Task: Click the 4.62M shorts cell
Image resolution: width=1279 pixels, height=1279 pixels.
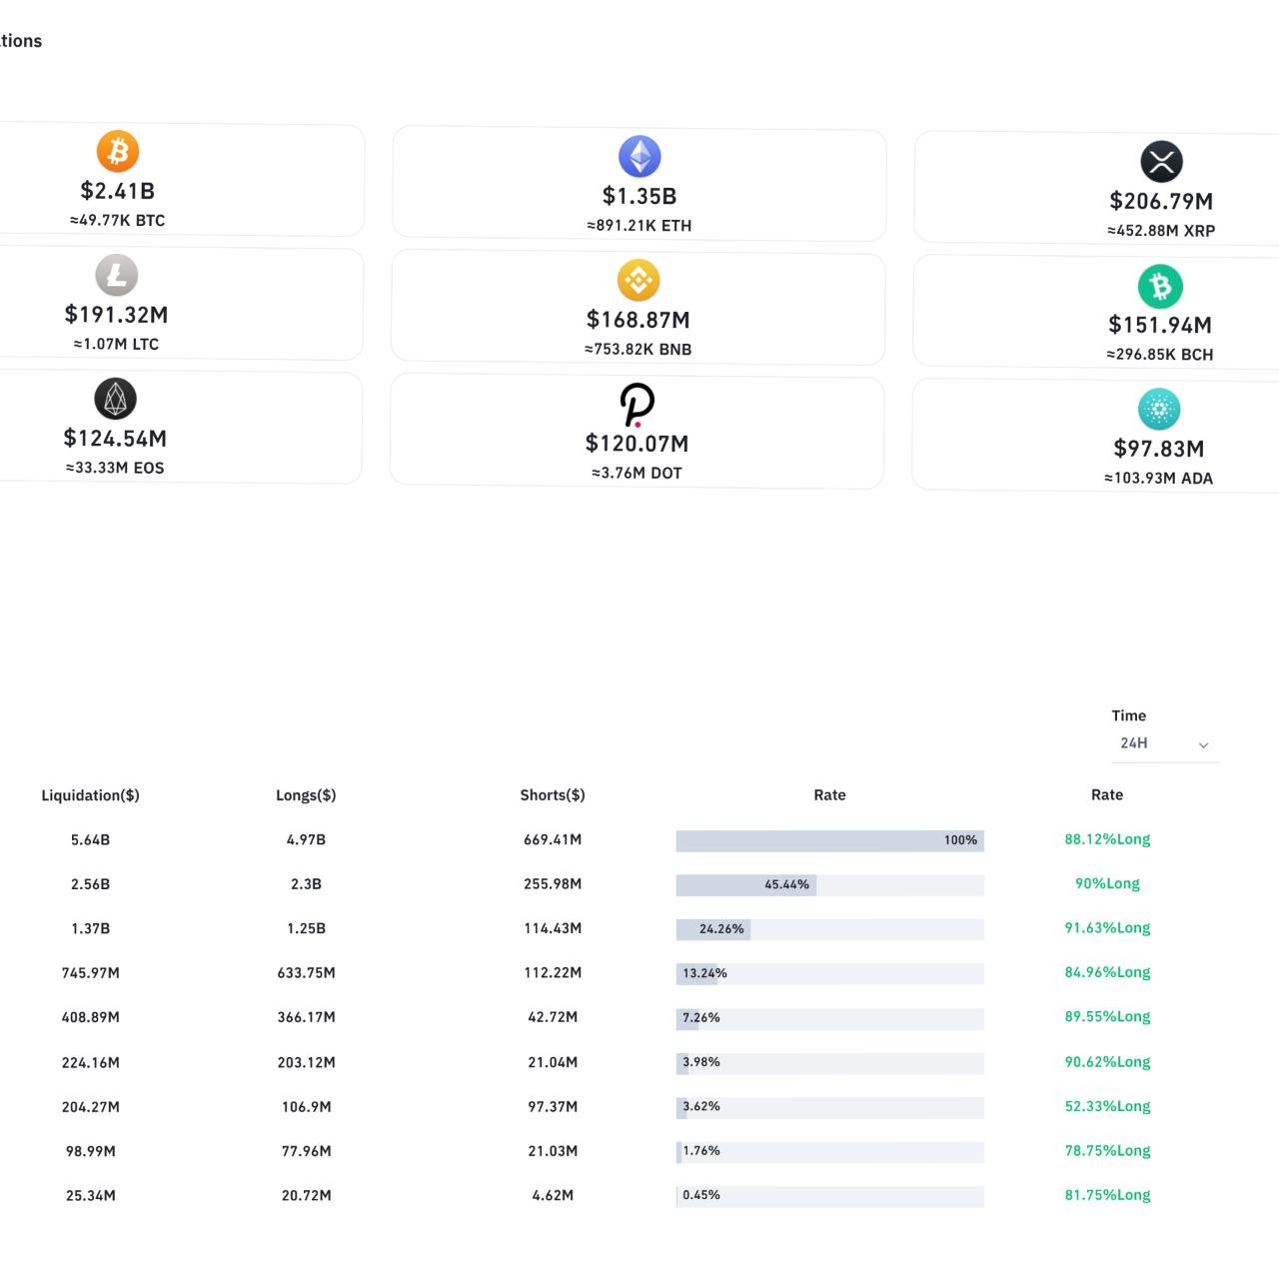Action: pyautogui.click(x=553, y=1195)
